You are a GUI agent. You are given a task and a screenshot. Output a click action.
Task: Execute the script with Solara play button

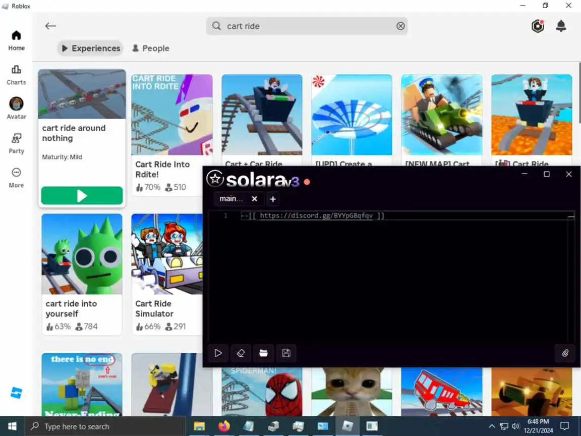pos(218,353)
